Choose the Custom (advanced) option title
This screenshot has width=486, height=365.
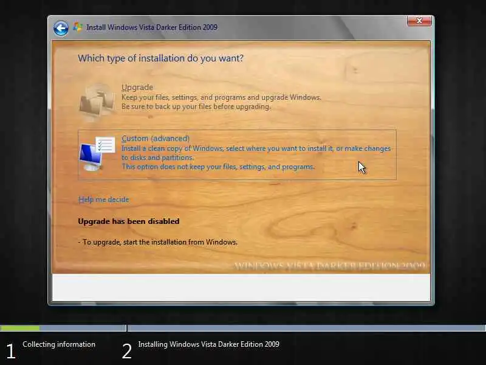click(x=156, y=139)
